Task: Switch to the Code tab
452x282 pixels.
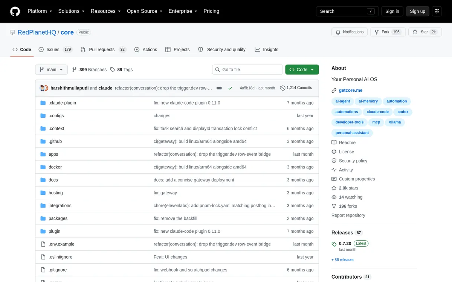Action: click(x=22, y=50)
